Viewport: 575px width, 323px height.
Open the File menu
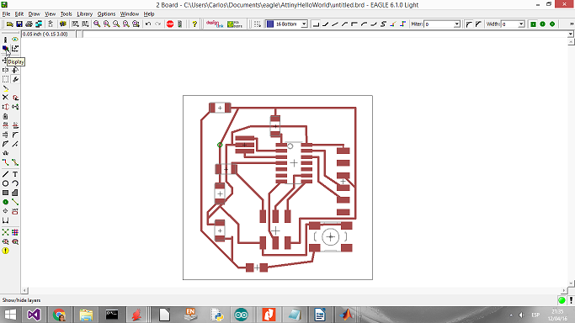tap(6, 14)
